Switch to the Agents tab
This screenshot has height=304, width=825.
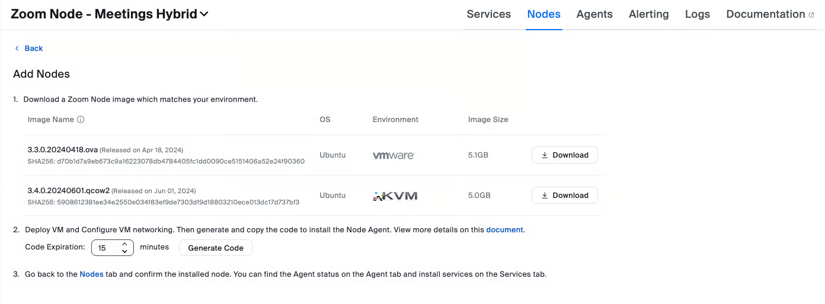tap(594, 14)
